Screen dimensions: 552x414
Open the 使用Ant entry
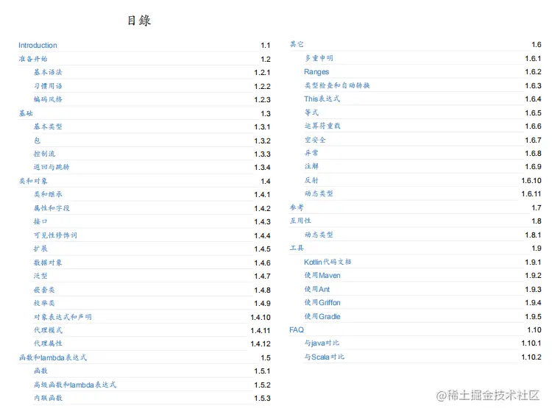pyautogui.click(x=317, y=289)
